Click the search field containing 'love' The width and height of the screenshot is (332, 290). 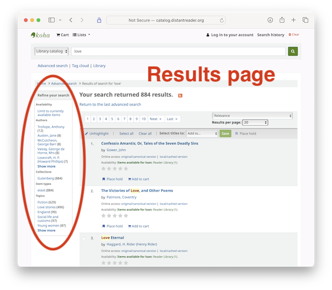point(177,51)
